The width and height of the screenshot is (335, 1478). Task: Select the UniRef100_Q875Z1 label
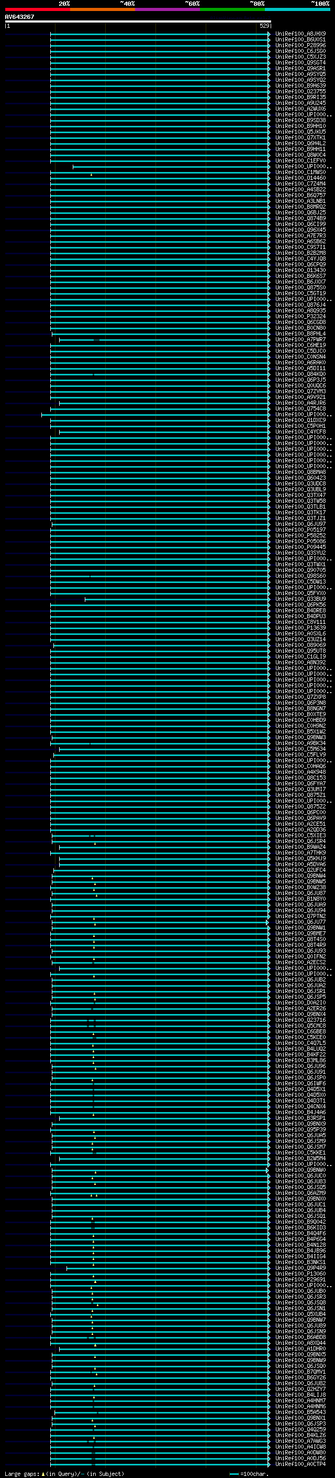300,795
